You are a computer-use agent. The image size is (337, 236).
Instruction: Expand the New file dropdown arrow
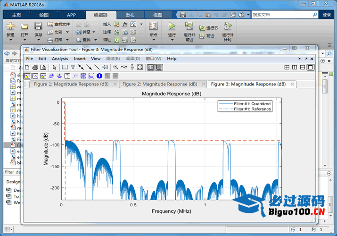[10, 40]
